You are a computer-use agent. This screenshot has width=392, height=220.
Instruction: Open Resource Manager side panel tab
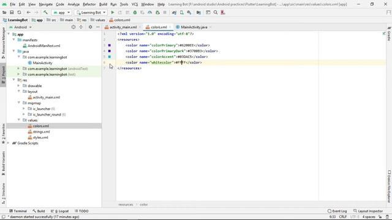(3, 42)
